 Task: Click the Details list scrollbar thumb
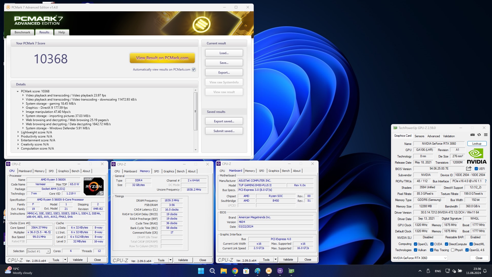(x=196, y=111)
